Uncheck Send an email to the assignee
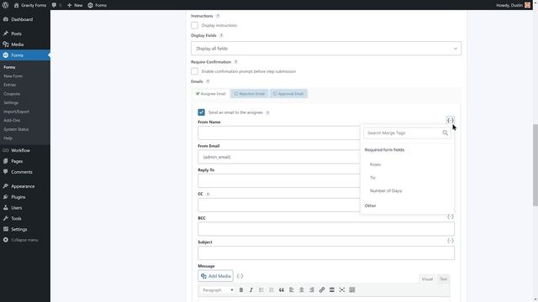This screenshot has width=538, height=302. click(x=202, y=112)
